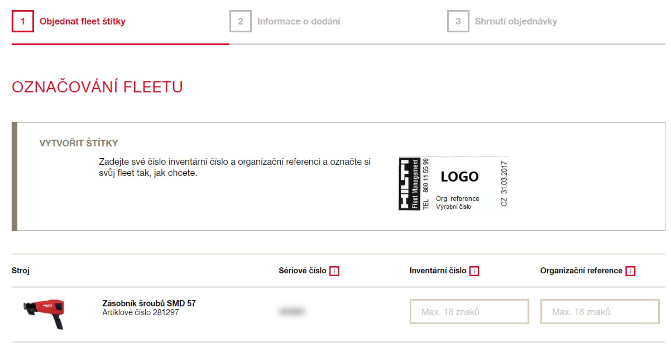Click the Hilti label preview image
This screenshot has width=671, height=348.
point(454,183)
